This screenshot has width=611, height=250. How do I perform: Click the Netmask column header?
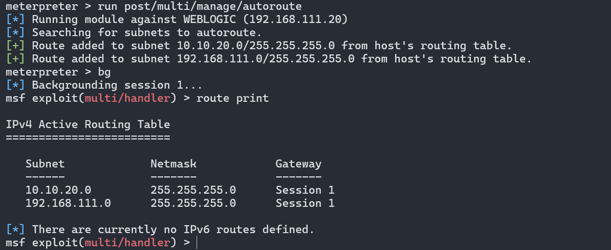[174, 164]
